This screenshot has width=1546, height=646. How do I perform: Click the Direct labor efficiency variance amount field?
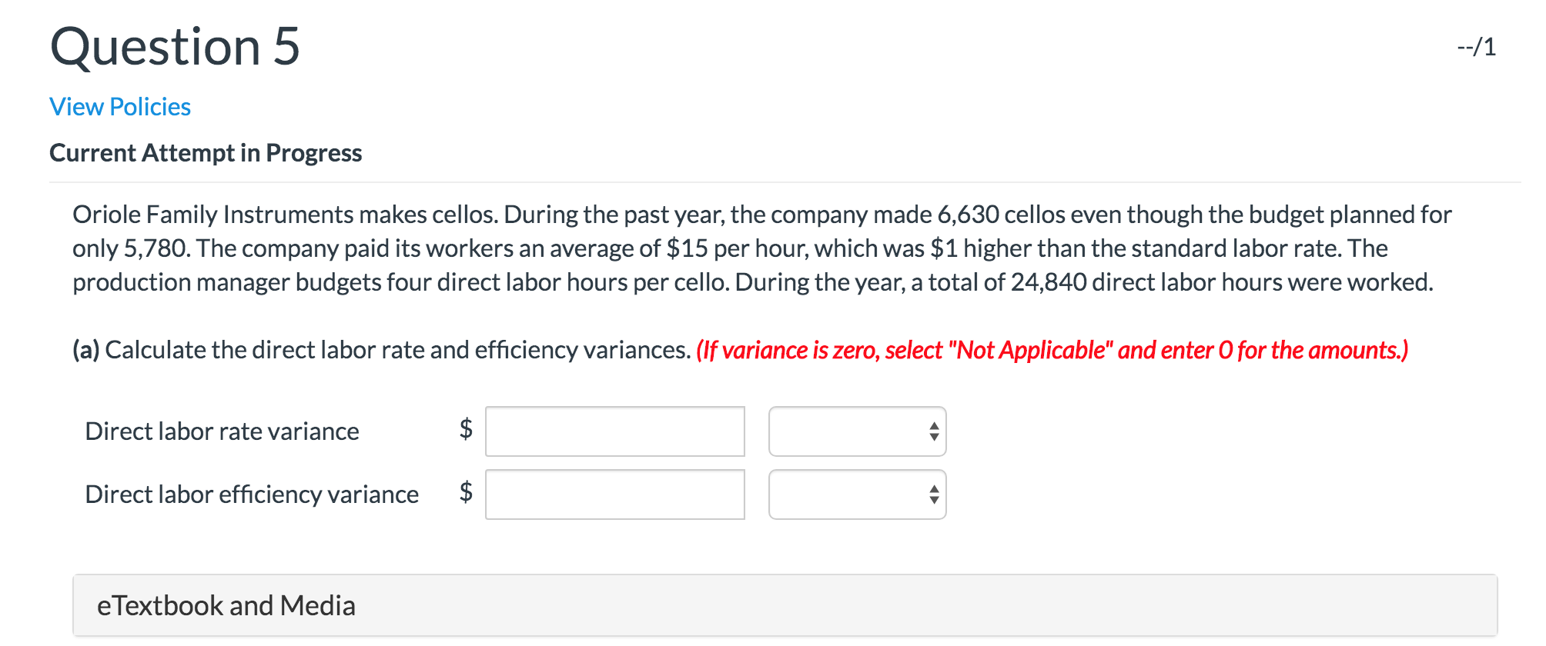(614, 494)
